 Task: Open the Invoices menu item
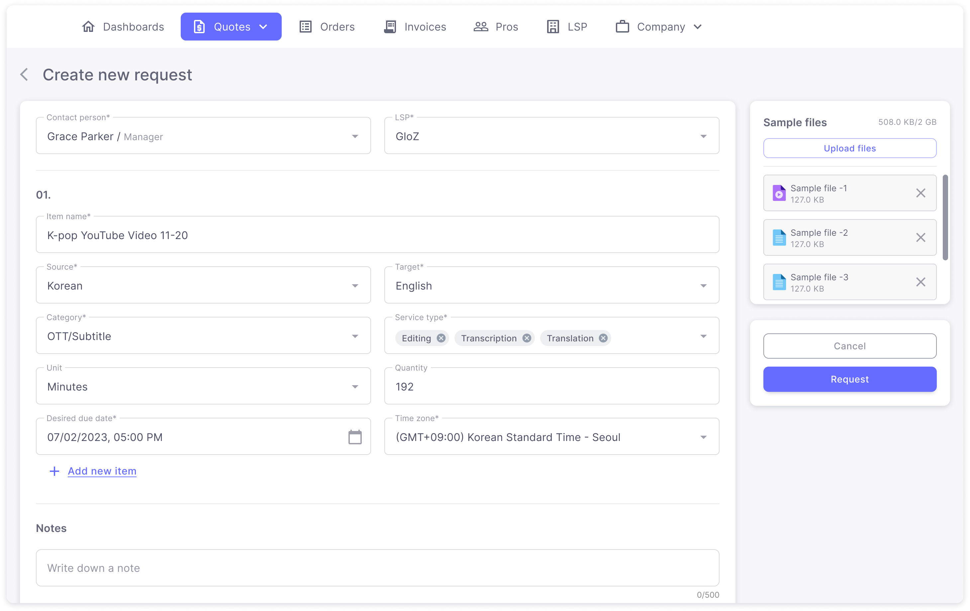click(415, 27)
